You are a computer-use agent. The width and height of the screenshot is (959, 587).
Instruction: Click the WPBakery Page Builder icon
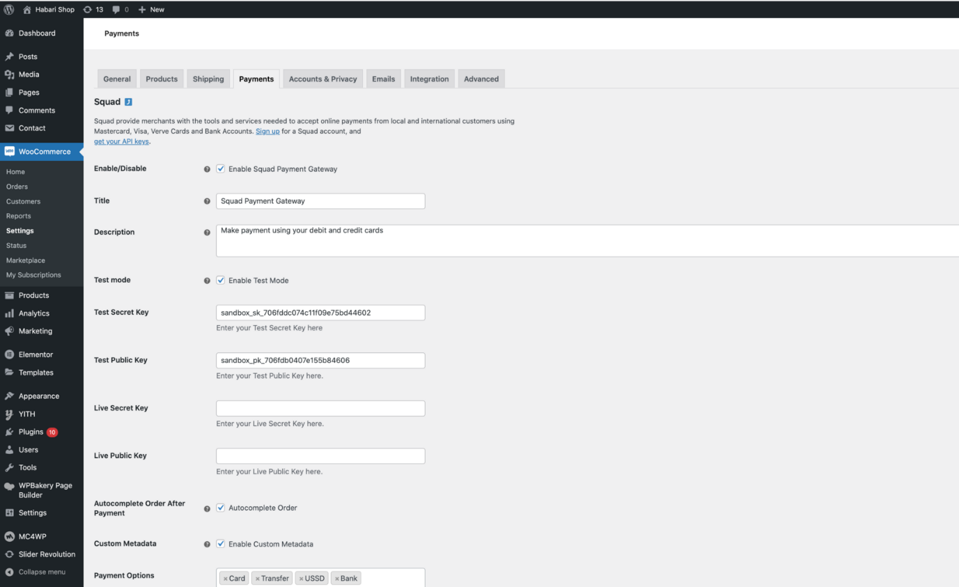[x=9, y=486]
